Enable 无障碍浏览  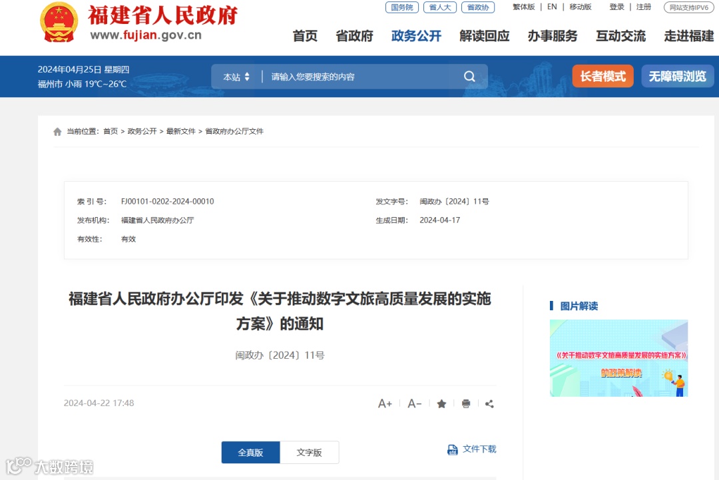coord(678,76)
